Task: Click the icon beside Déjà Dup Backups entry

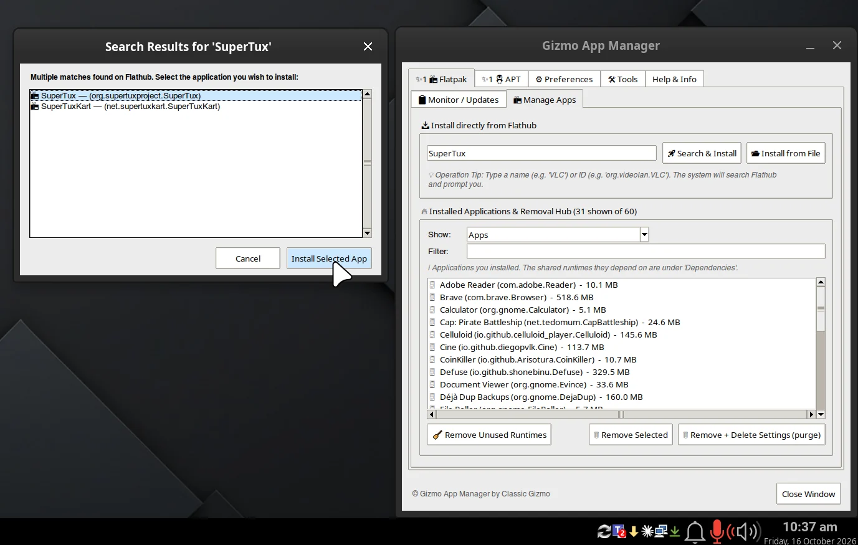Action: pos(432,397)
